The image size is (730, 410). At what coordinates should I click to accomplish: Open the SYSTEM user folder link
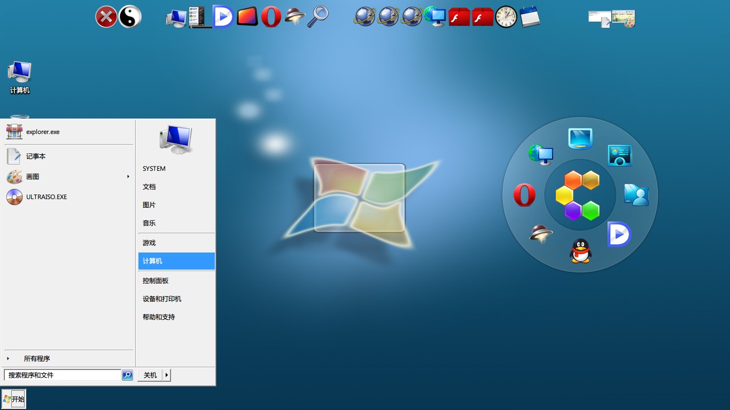176,169
